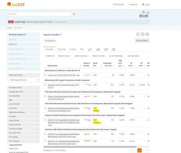The image size is (181, 153).
Task: Click the Reset all filters button
Action: [x=142, y=41]
